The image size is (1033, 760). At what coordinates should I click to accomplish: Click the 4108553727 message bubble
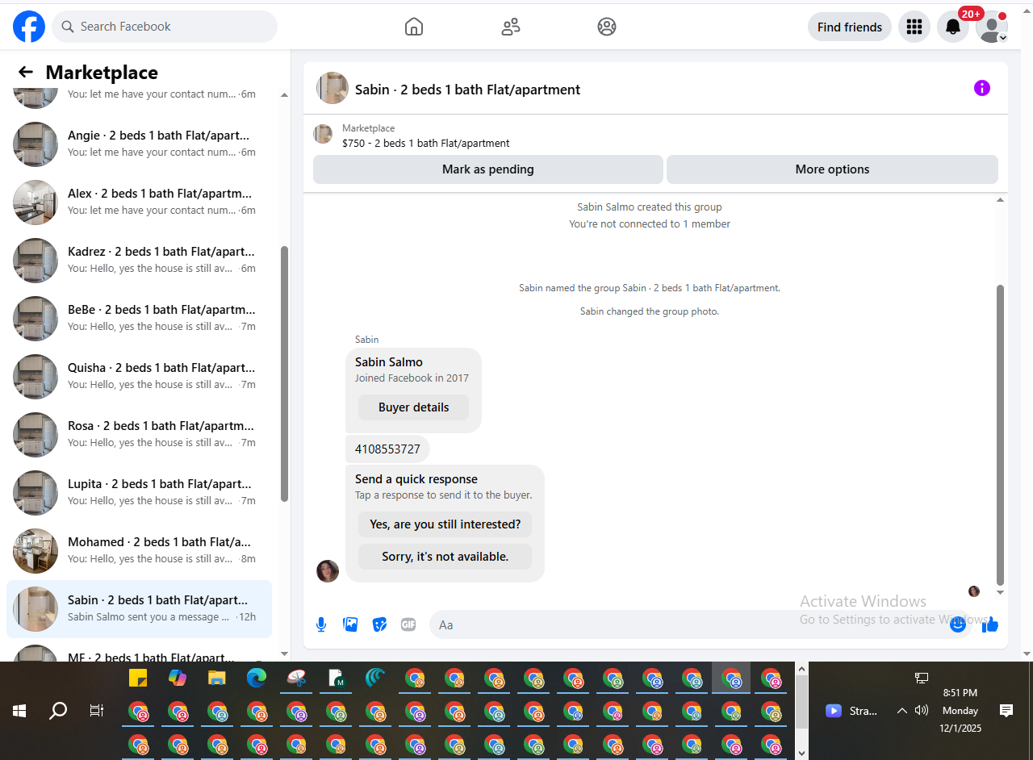coord(387,449)
